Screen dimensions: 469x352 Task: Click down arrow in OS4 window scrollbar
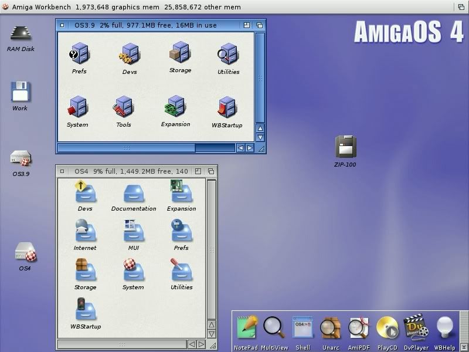point(212,334)
